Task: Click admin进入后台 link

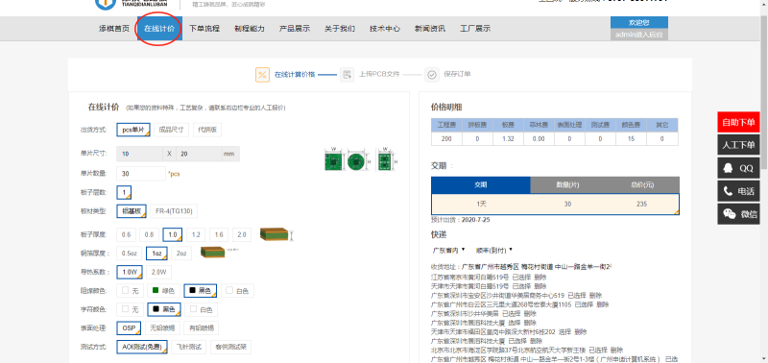Action: click(x=638, y=35)
